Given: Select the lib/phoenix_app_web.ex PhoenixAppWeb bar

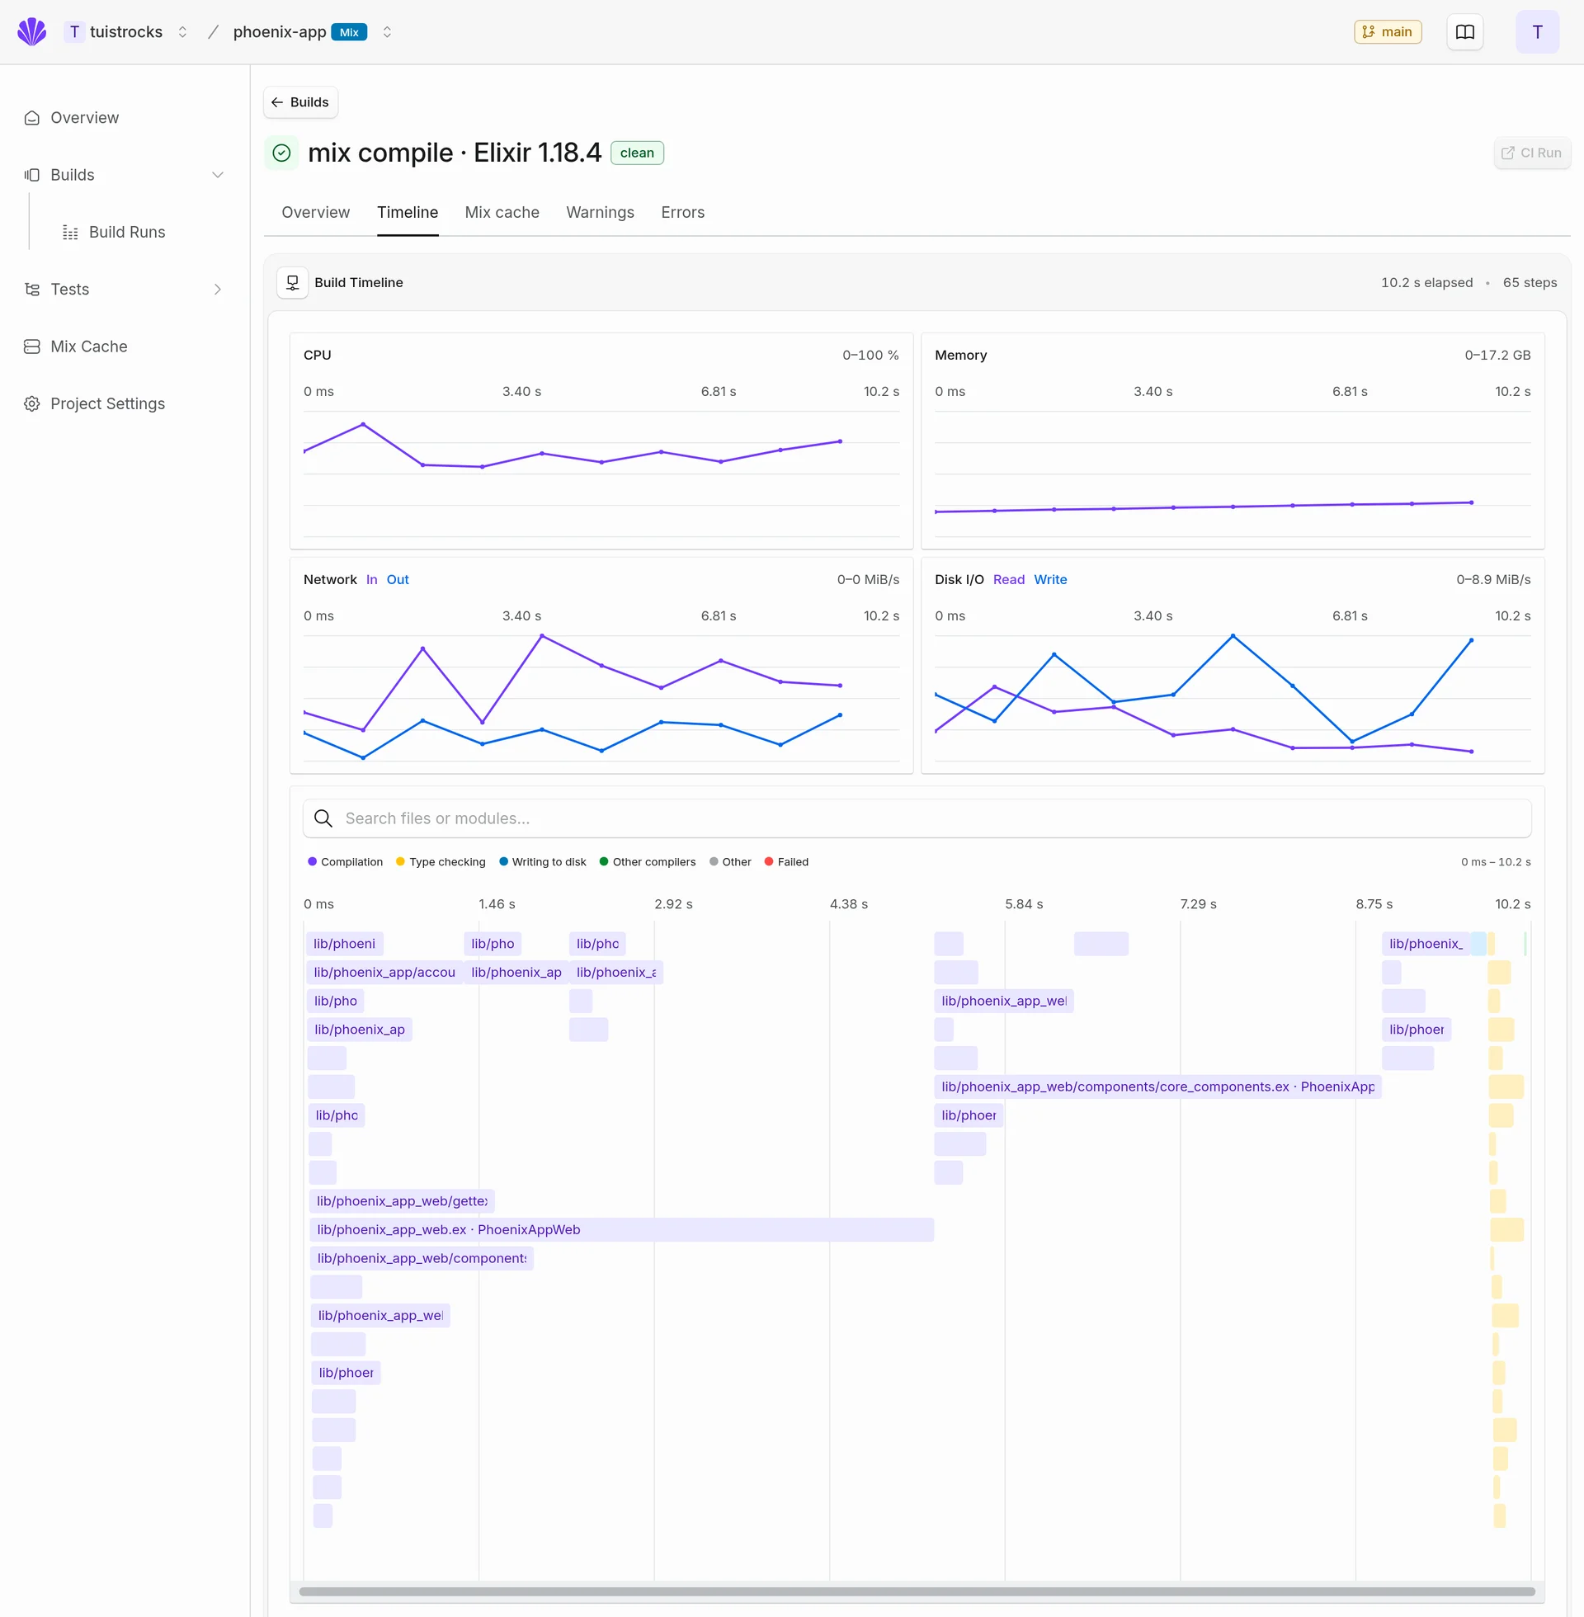Looking at the screenshot, I should 621,1229.
